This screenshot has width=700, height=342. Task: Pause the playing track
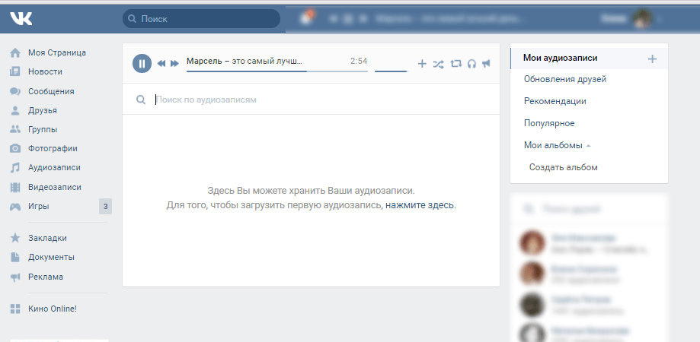(x=142, y=63)
